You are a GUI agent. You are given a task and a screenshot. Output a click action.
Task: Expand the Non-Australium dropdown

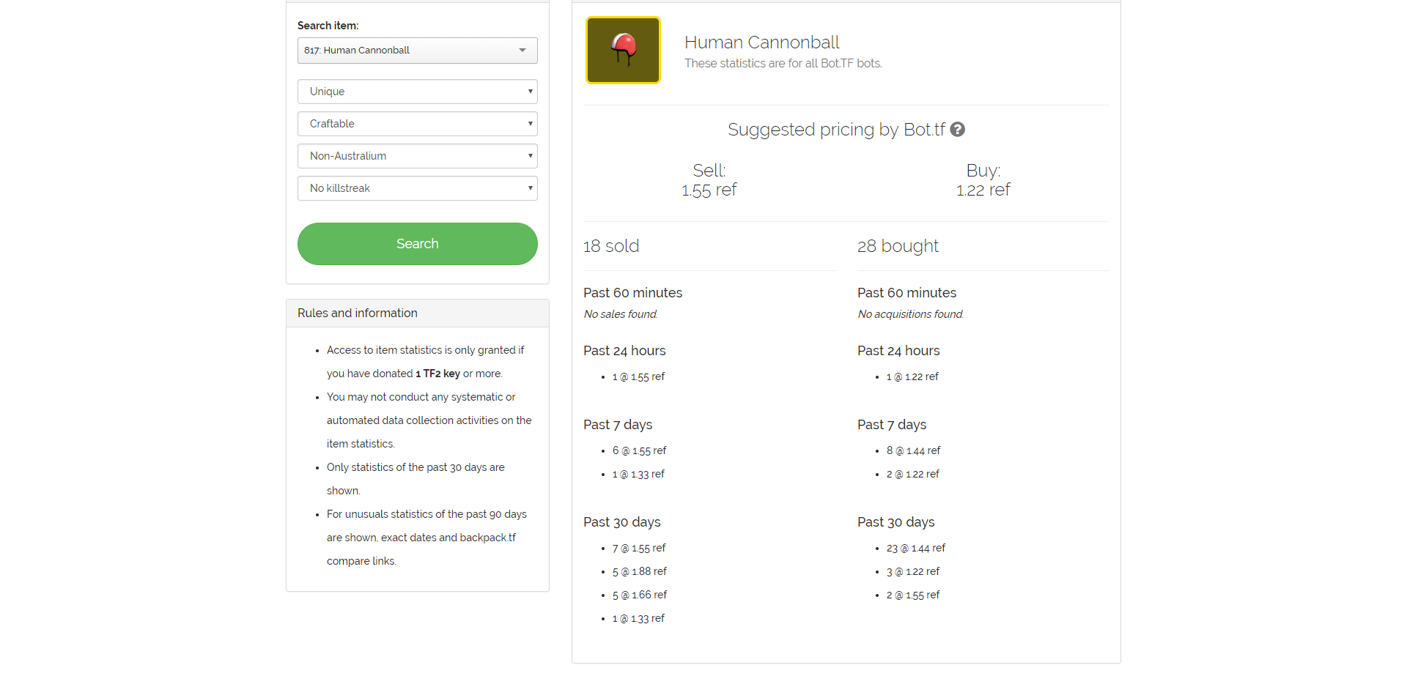[x=417, y=156]
